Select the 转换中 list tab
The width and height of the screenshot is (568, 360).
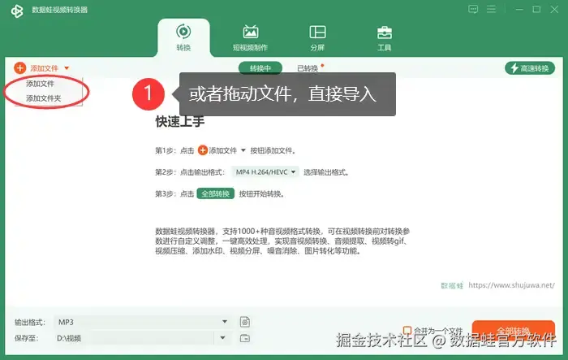click(260, 68)
